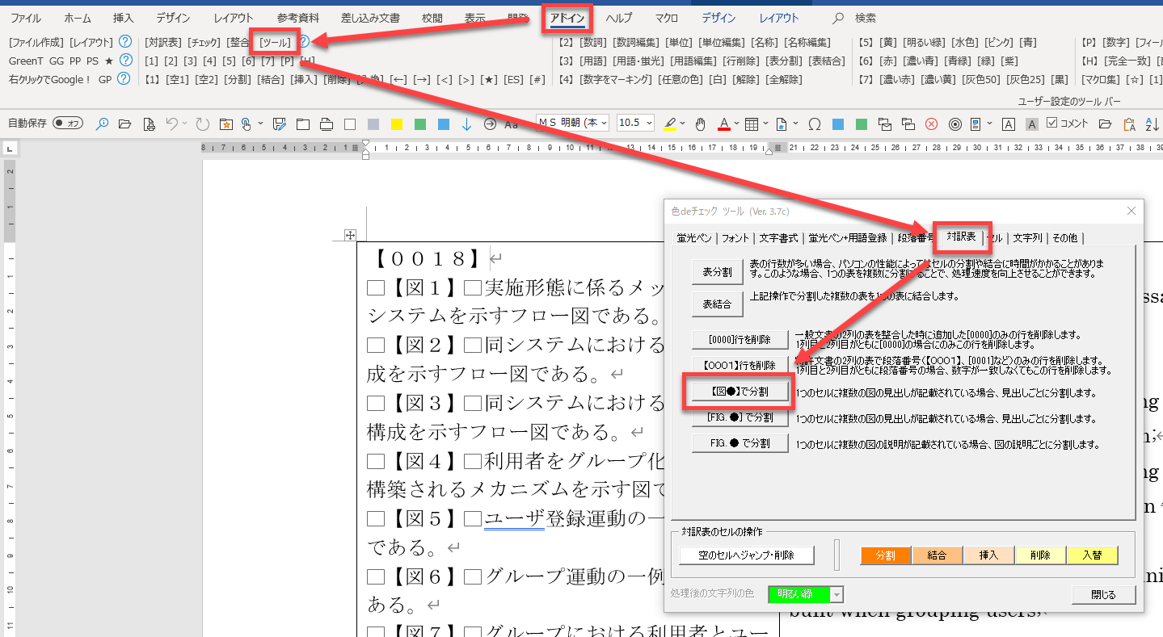
Task: Toggle the 自動保存 autosave switch
Action: pyautogui.click(x=68, y=124)
